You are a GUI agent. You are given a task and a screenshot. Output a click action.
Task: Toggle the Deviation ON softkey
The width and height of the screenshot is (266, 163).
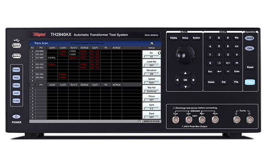click(x=152, y=72)
